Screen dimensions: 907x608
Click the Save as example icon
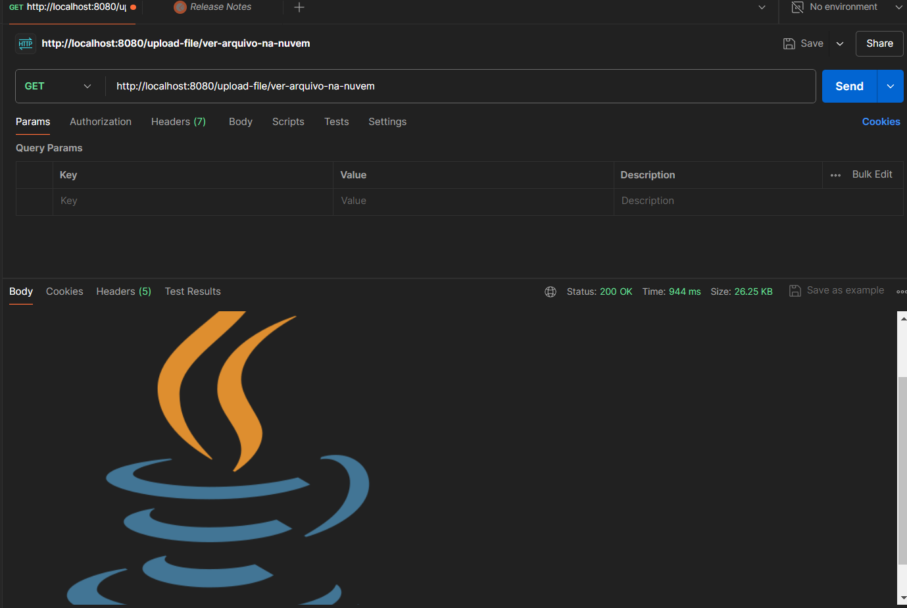coord(795,291)
